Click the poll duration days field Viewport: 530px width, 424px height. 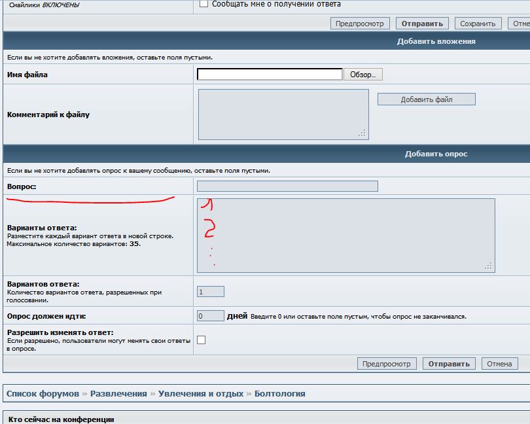(x=211, y=316)
